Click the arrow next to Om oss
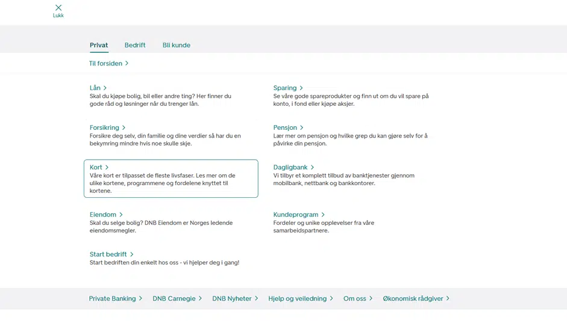 click(x=371, y=298)
